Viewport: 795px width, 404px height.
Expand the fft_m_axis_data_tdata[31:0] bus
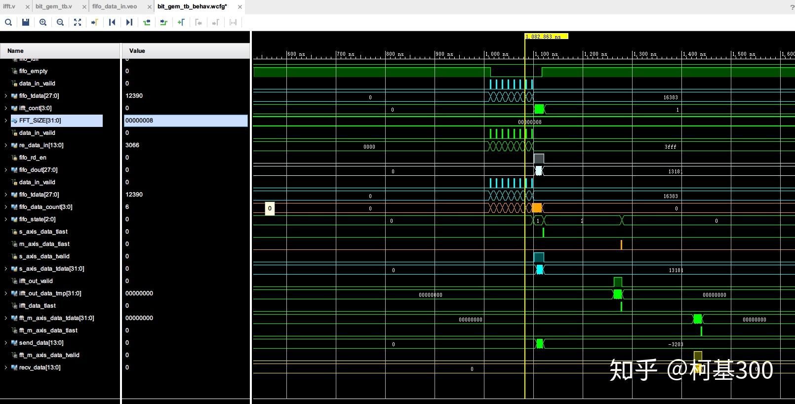(6, 318)
